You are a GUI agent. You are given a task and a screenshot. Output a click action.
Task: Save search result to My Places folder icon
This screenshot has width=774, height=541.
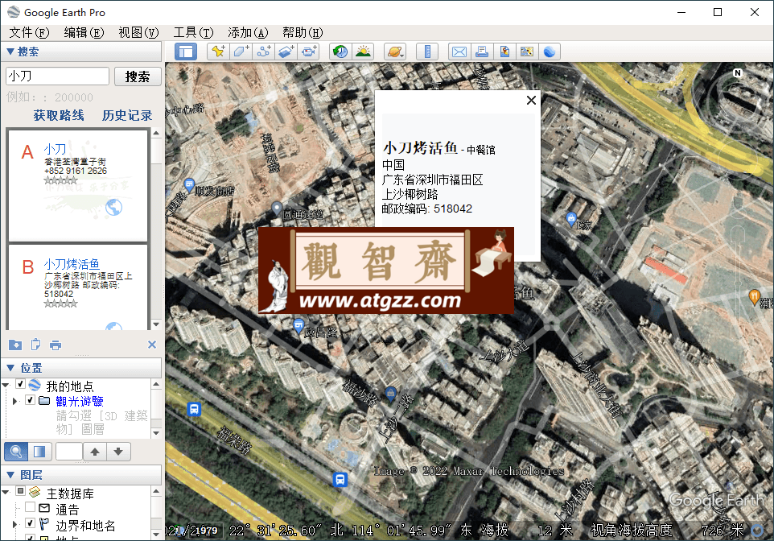click(15, 345)
